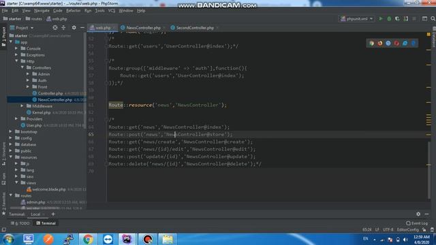436x245 pixels.
Task: Click the search everywhere magnifier icon
Action: coord(433,18)
